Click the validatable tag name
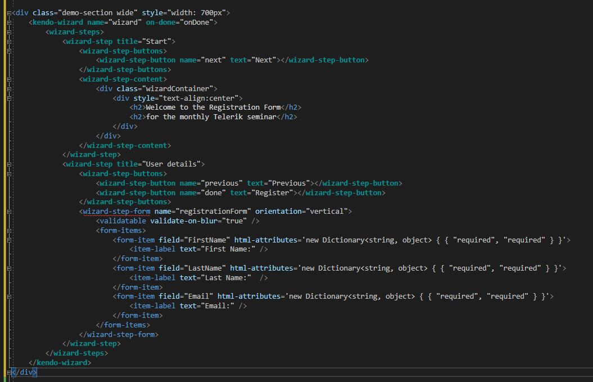The width and height of the screenshot is (593, 382). point(123,221)
